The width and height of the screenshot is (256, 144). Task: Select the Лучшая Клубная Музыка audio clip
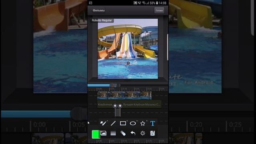tap(142, 104)
